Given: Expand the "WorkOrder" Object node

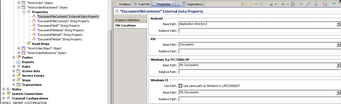Looking at the screenshot, I should 19,3.
